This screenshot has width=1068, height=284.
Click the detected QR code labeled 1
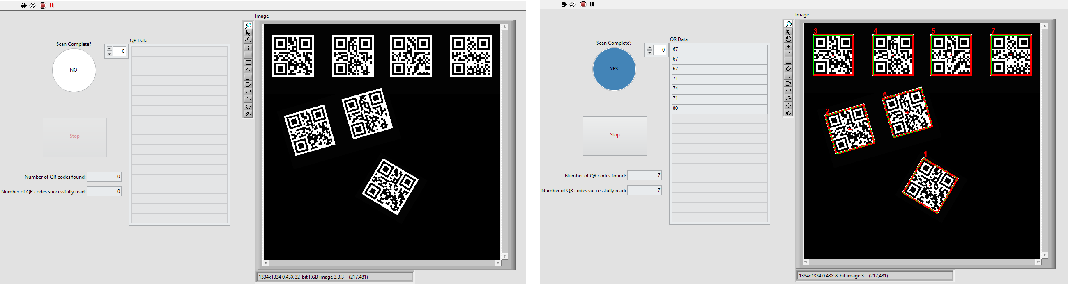930,186
